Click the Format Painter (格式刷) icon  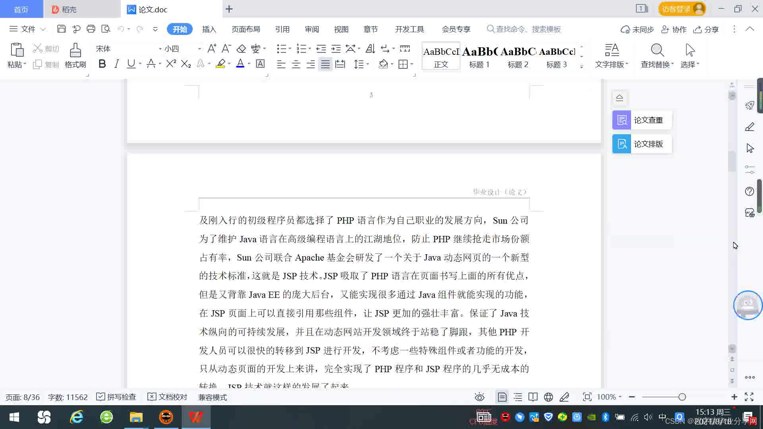[x=75, y=56]
